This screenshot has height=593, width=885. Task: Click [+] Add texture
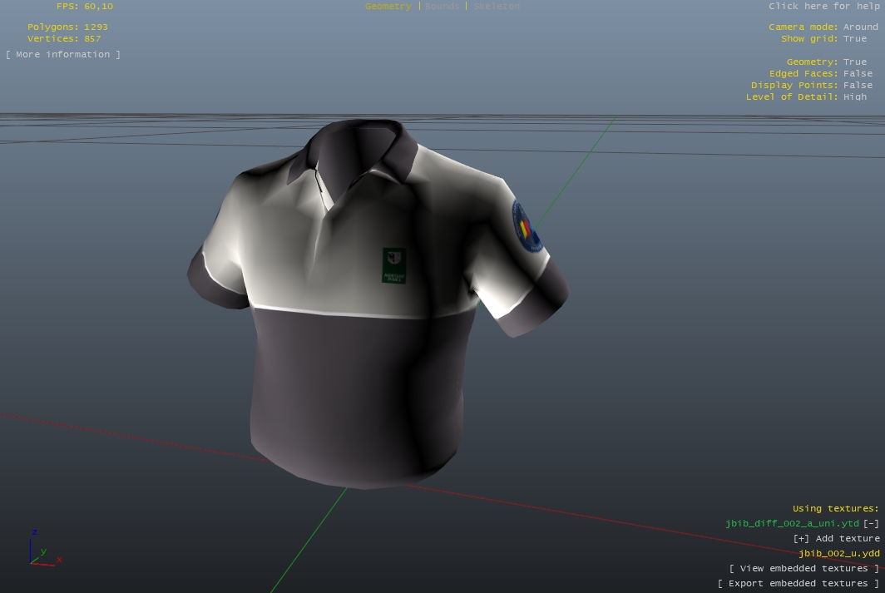tap(836, 539)
